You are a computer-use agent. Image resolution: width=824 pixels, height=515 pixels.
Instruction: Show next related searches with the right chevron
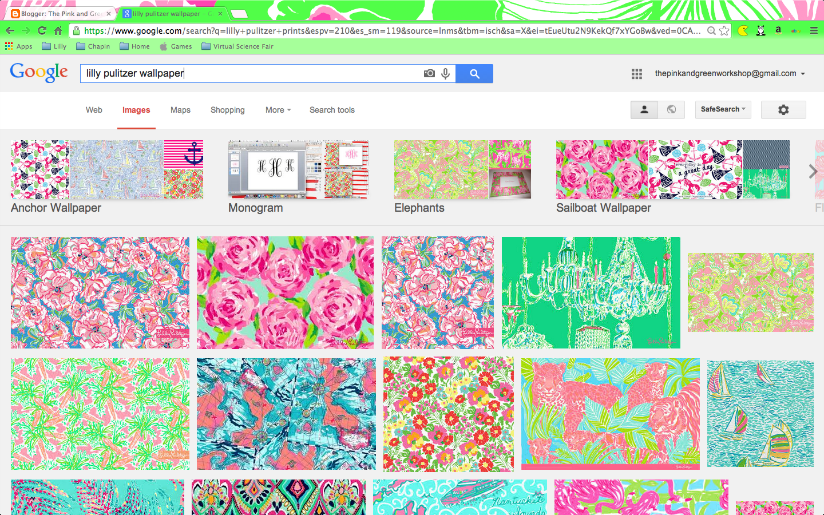[x=813, y=171]
